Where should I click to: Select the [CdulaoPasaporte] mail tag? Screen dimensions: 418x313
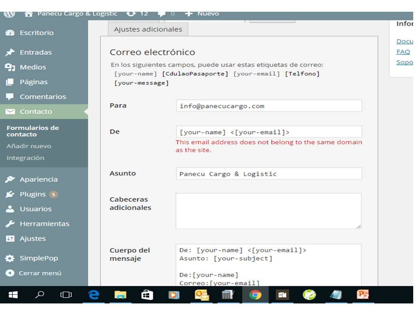195,74
